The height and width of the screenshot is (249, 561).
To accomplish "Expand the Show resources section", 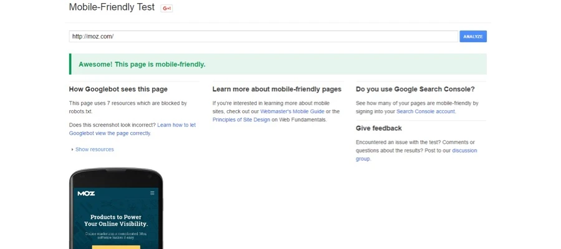I will 94,149.
